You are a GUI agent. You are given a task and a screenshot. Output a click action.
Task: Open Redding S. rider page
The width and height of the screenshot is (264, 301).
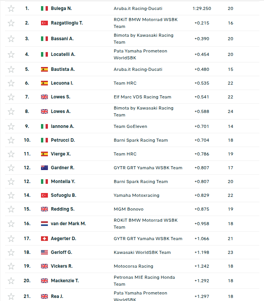pos(62,209)
